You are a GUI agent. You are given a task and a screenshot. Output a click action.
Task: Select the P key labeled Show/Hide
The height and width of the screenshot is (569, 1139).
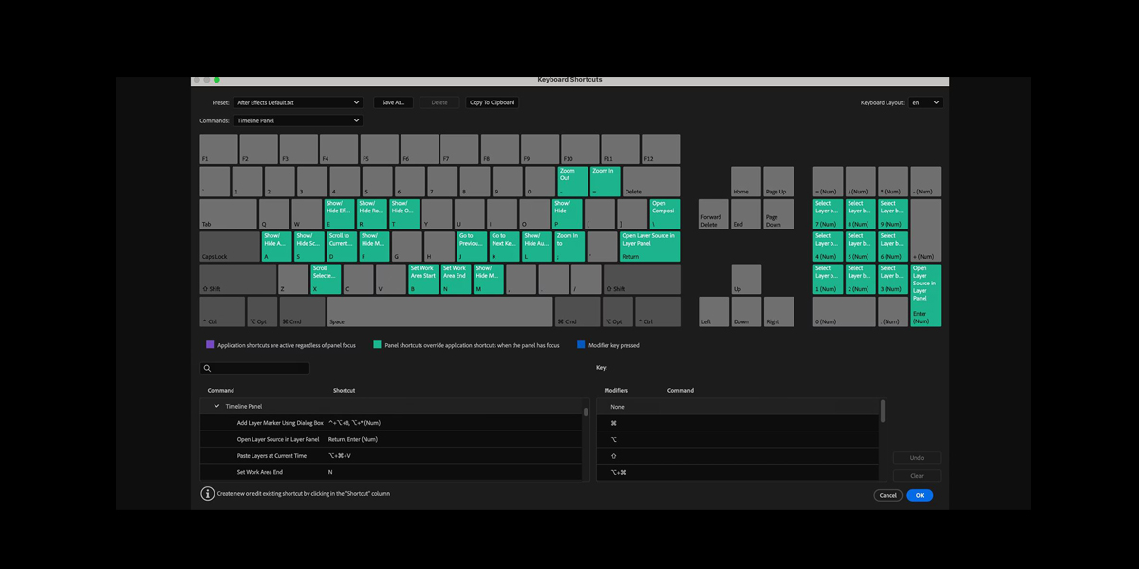pyautogui.click(x=567, y=214)
